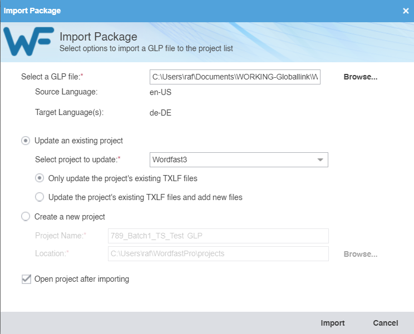Choose Only update existing TXLF files
The width and height of the screenshot is (414, 334).
point(40,178)
